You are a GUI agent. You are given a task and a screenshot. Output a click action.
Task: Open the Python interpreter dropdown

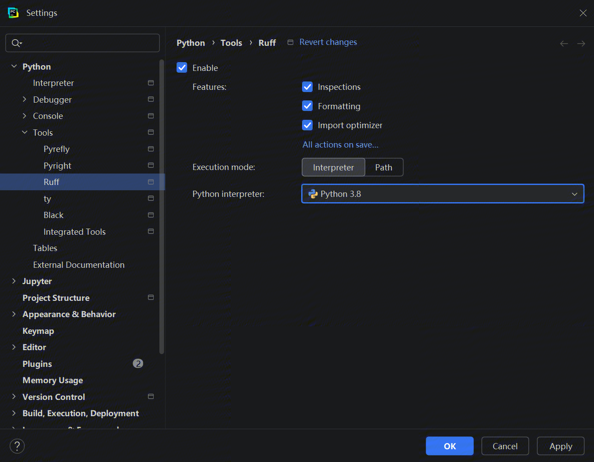pos(443,194)
